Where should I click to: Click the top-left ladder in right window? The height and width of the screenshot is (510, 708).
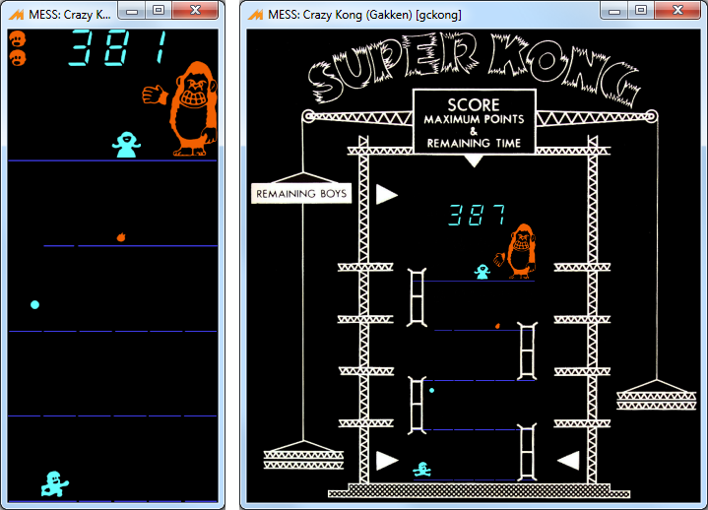tap(417, 297)
